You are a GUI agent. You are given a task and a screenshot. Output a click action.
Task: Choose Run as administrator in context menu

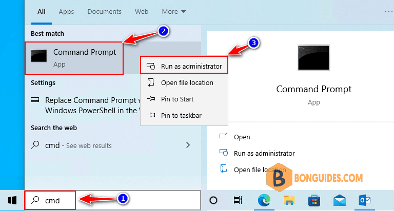tap(184, 65)
